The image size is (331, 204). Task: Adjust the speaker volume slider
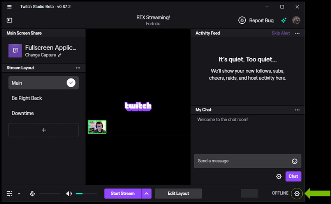[x=86, y=194]
